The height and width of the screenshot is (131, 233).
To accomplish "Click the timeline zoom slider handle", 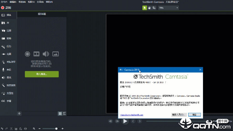I will 56,129.
